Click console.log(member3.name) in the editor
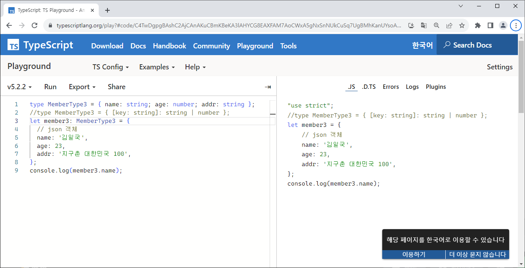Viewport: 525px width, 268px height. (x=76, y=170)
